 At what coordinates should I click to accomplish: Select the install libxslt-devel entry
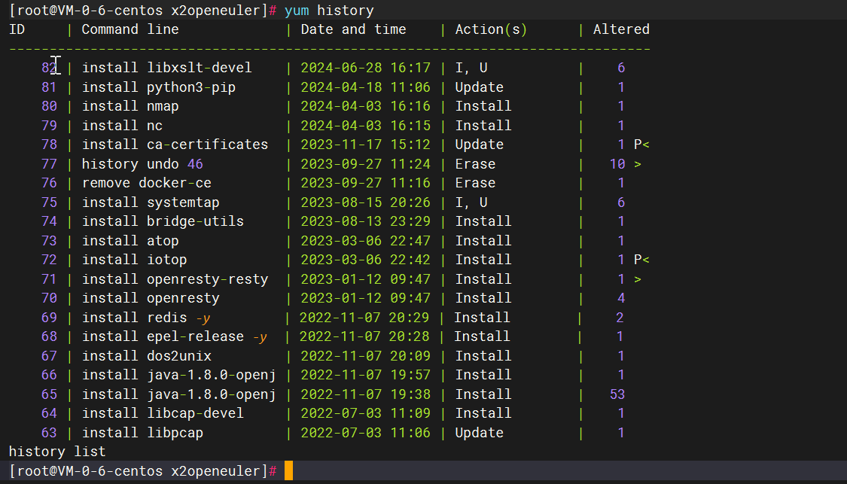pos(166,68)
